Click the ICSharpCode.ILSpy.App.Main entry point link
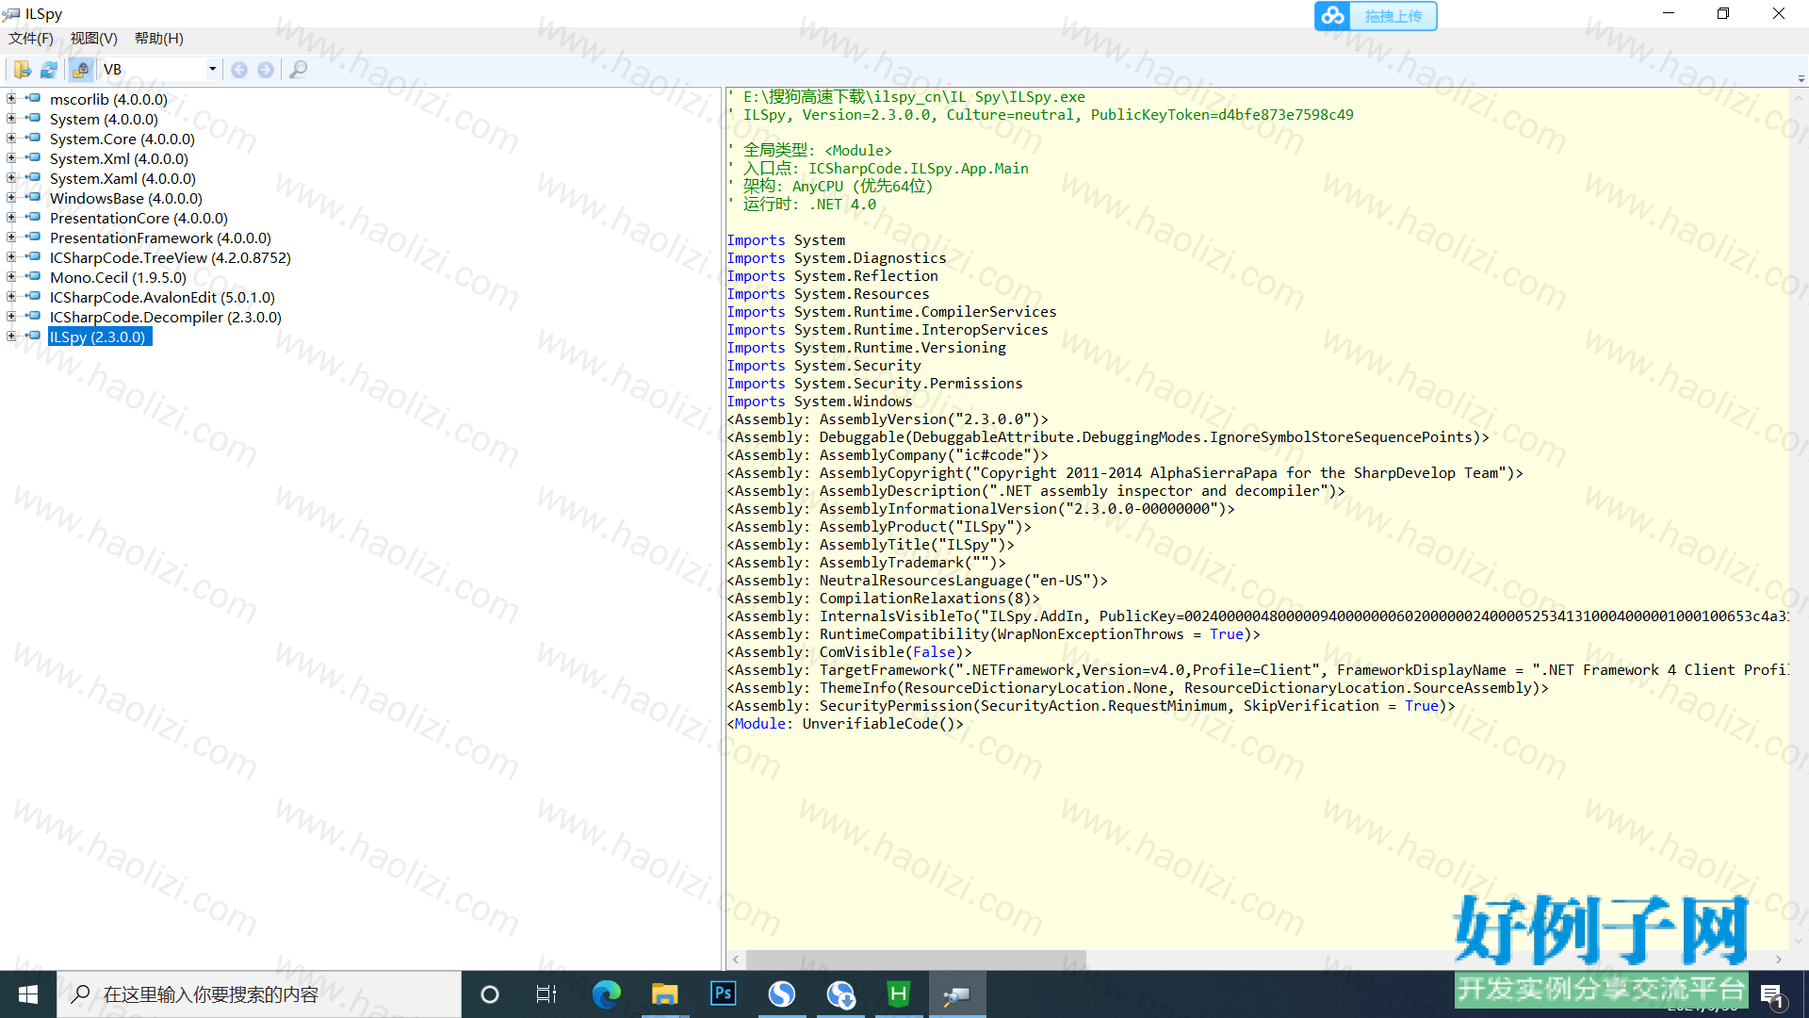Screen dimensions: 1809x1018 919,169
